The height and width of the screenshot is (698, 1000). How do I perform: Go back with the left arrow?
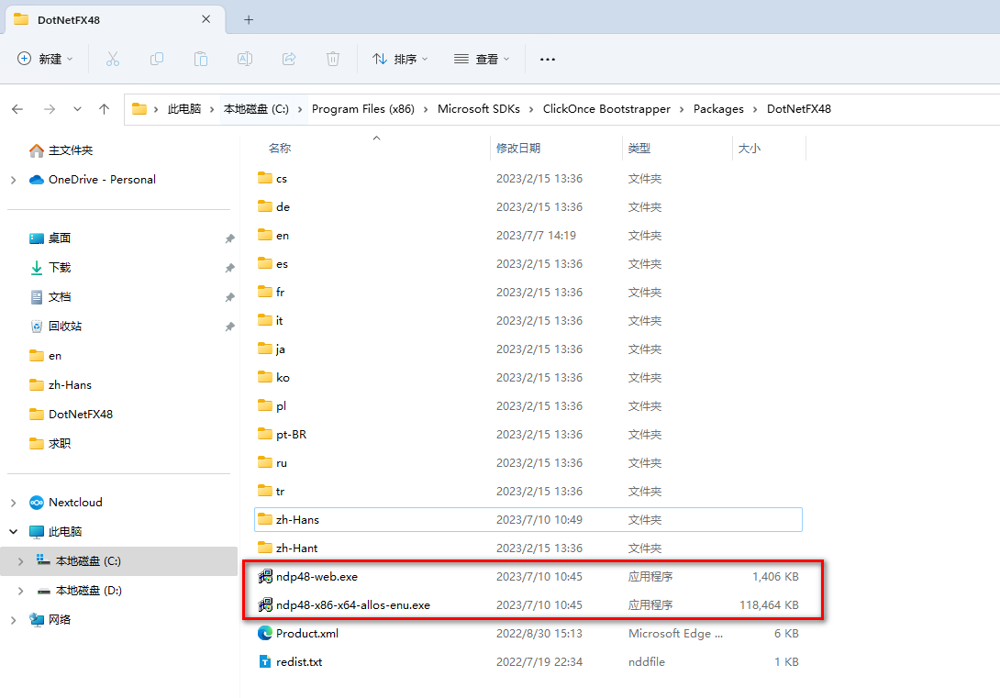pyautogui.click(x=17, y=109)
